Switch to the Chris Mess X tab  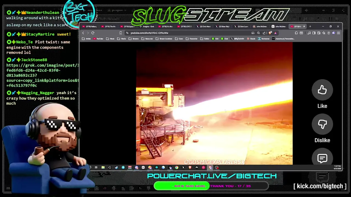tap(204, 27)
